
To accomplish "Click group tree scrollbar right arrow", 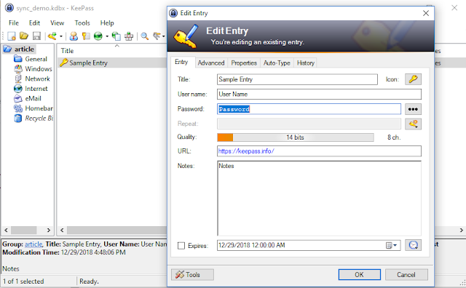I will click(49, 230).
